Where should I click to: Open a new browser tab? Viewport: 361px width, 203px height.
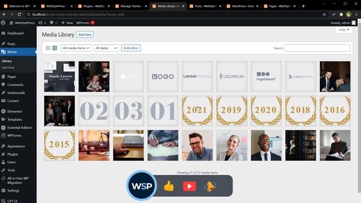click(x=303, y=6)
